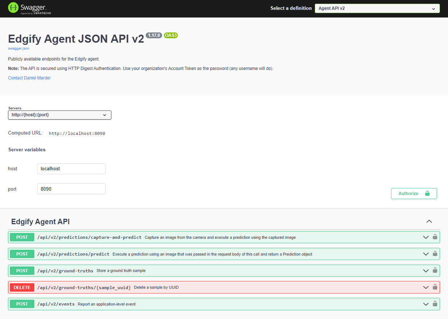Click the Edgify Agent API heading

click(41, 222)
